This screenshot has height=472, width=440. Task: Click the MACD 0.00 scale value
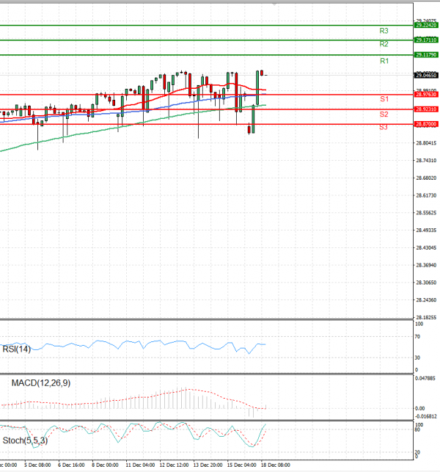(x=420, y=408)
